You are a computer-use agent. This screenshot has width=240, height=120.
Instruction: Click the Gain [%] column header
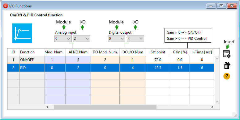coord(180,52)
